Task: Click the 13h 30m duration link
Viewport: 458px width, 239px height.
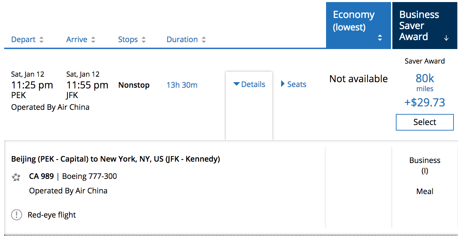Action: click(x=182, y=85)
